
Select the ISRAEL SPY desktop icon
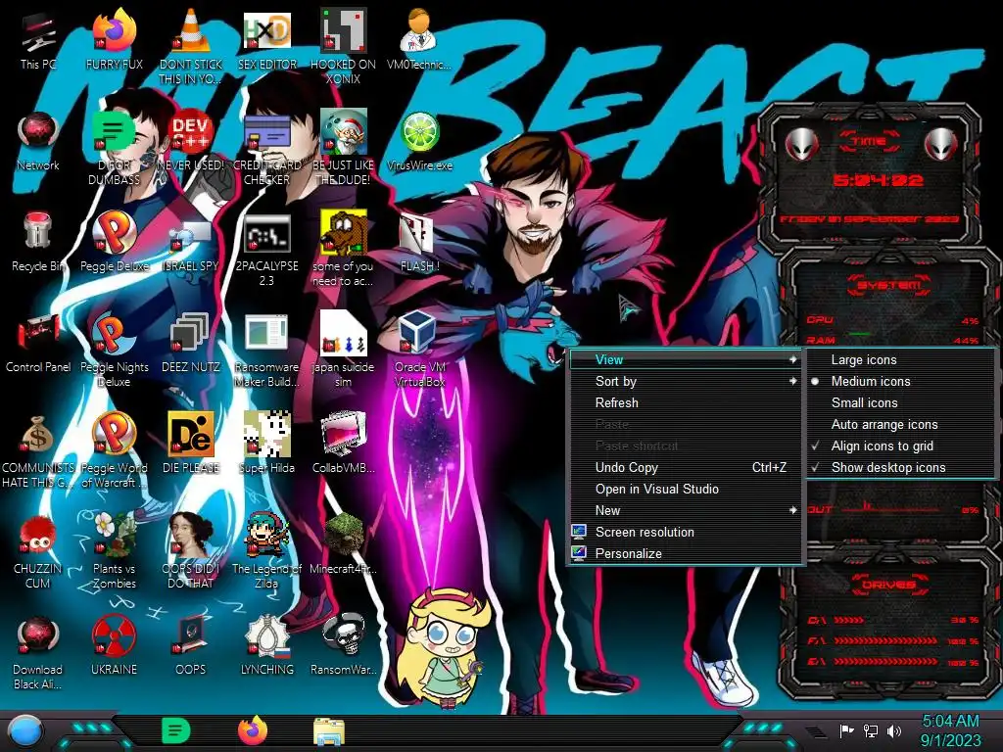click(x=191, y=244)
